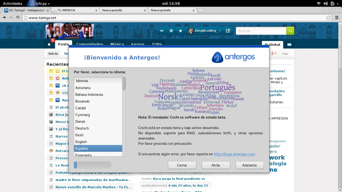Screen dimensions: 342x192
Task: Select Dansk in the language list
Action: pyautogui.click(x=98, y=121)
